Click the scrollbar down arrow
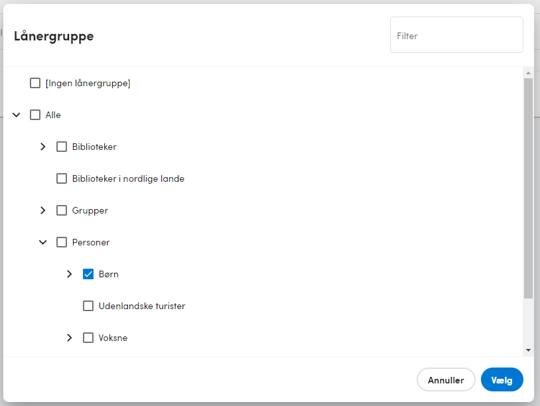The height and width of the screenshot is (406, 540). click(x=528, y=350)
